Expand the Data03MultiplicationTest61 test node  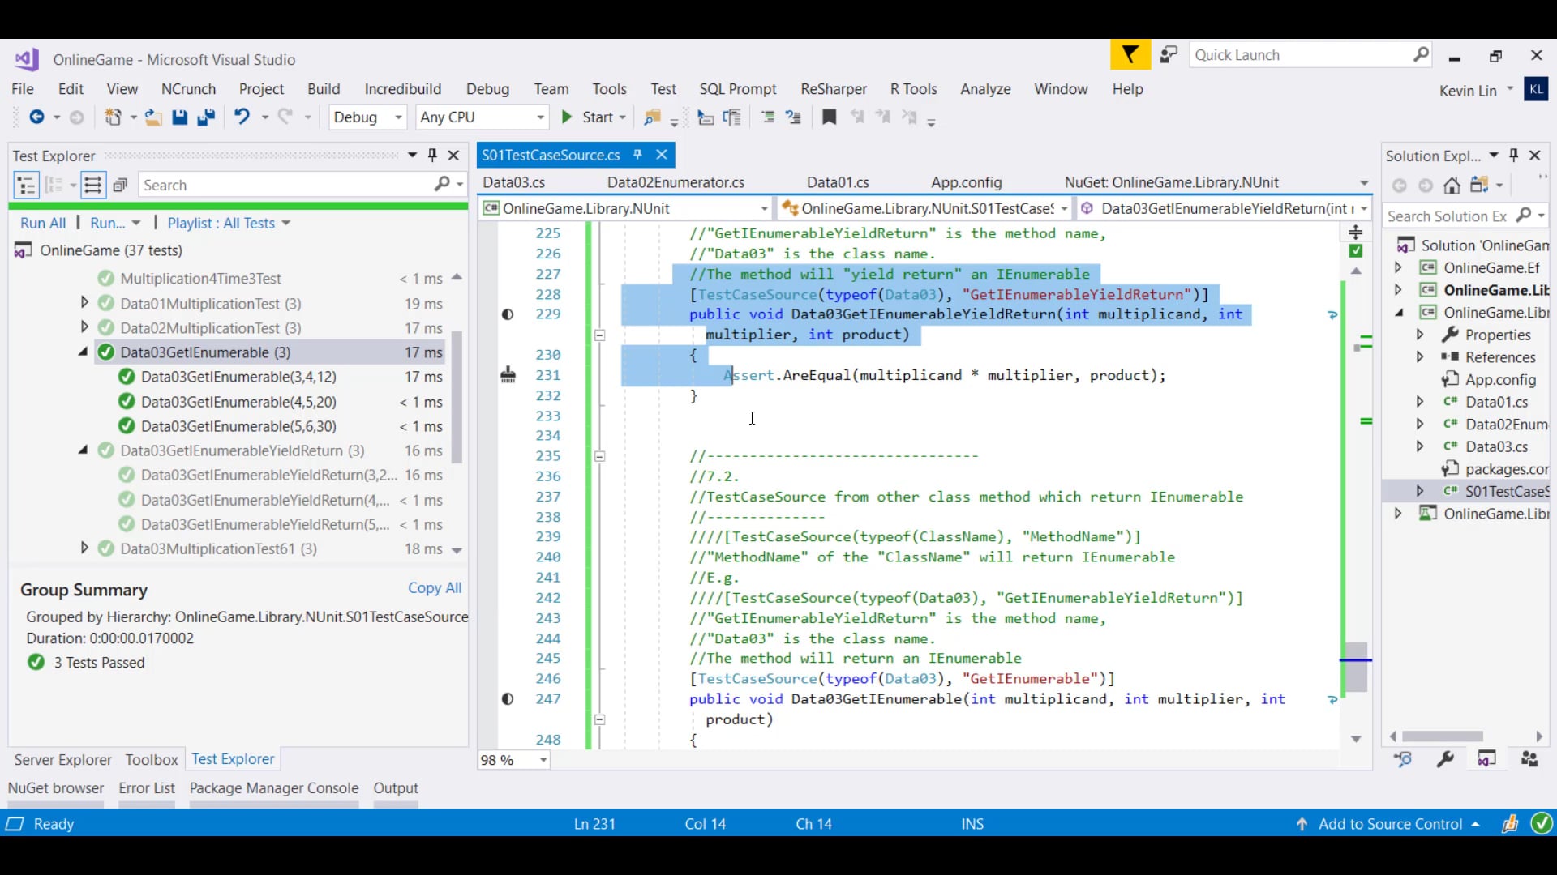point(84,548)
